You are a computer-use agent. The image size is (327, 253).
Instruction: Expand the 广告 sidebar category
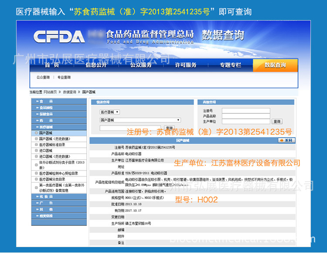click(59, 203)
